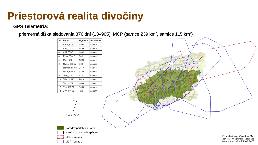Click the 'Podkladová mapa: OpenStreetMap' credit line

pyautogui.click(x=238, y=136)
